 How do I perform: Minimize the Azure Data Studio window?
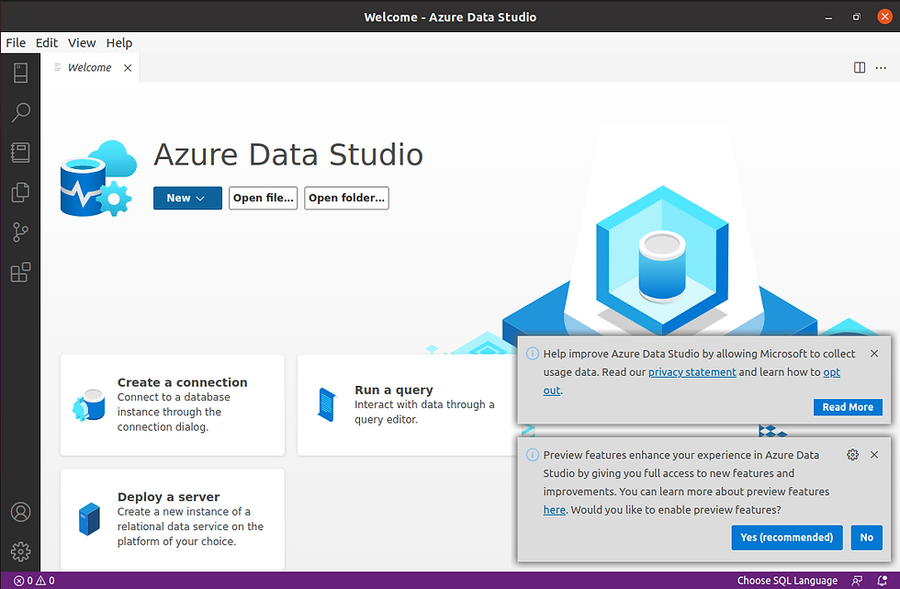[828, 17]
